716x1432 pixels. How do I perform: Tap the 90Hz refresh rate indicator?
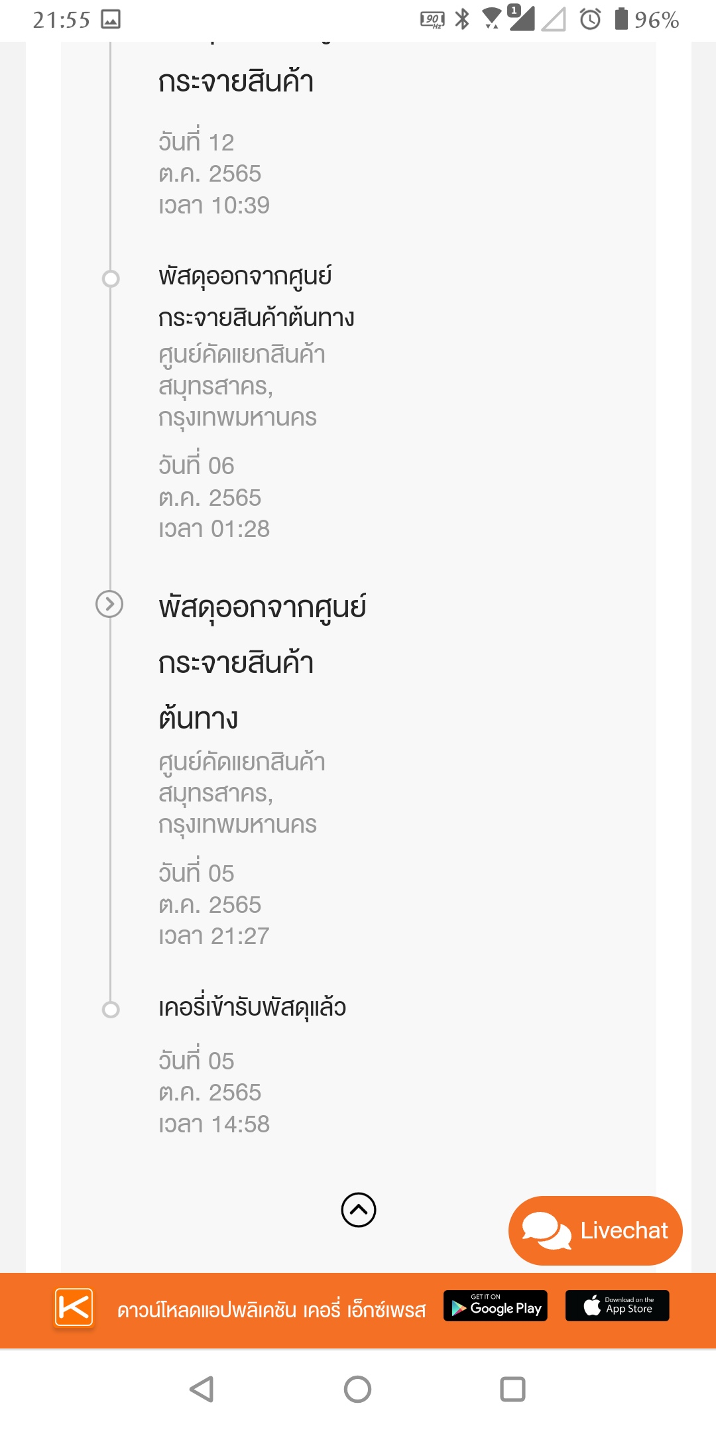tap(432, 20)
